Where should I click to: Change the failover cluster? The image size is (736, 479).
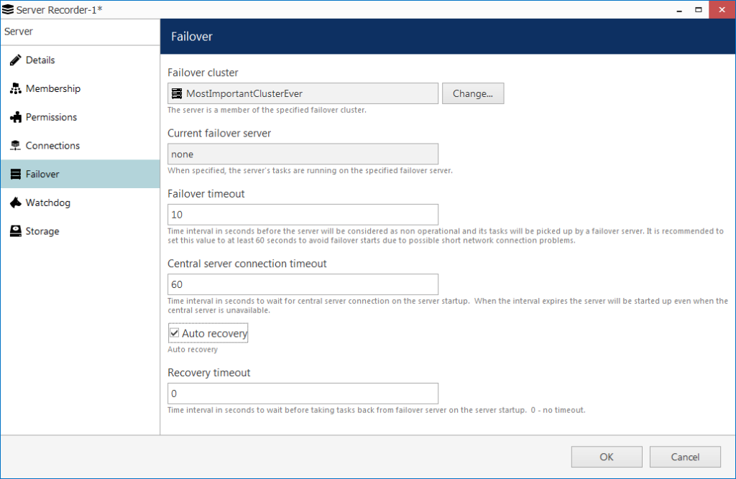coord(473,94)
